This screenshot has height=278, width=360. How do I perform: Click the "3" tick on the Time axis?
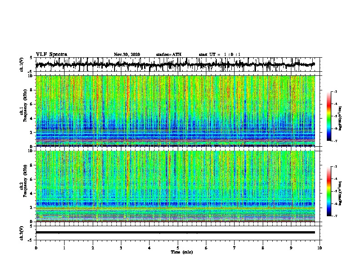pyautogui.click(x=121, y=248)
